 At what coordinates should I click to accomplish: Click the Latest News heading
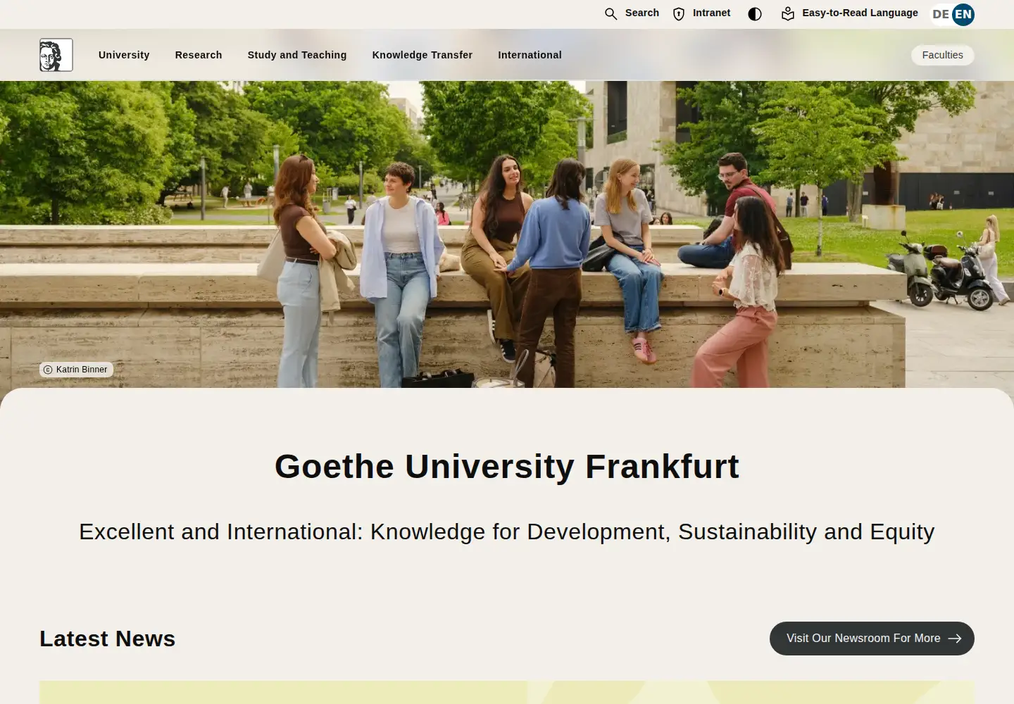pos(107,639)
